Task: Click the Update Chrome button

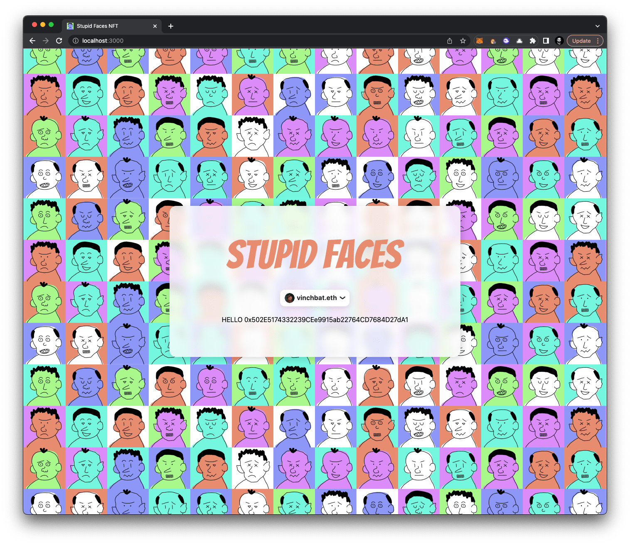Action: (581, 41)
